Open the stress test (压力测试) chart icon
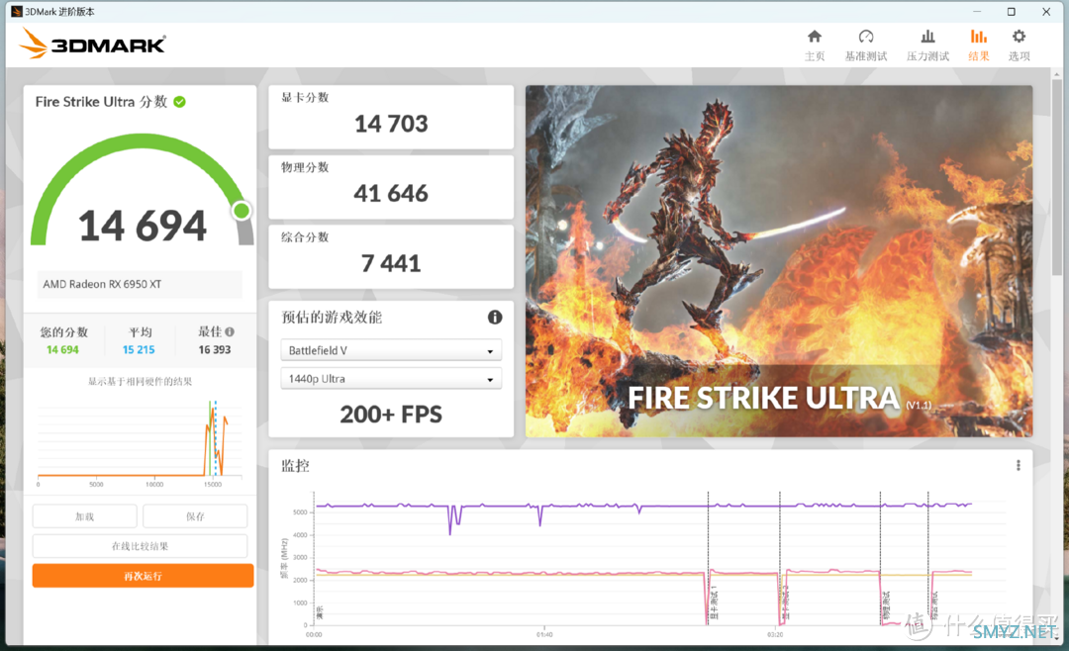1069x651 pixels. click(927, 37)
